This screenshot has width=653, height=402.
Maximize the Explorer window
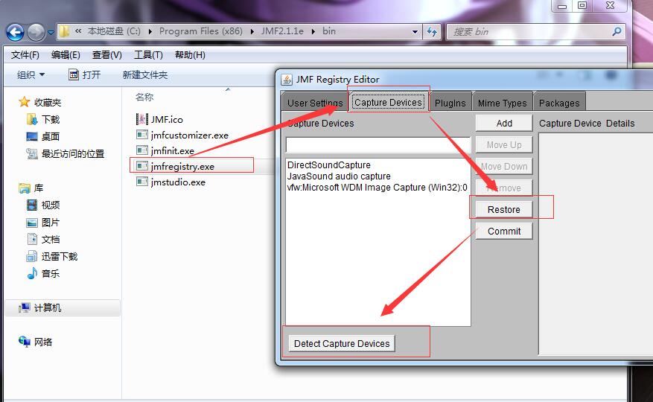point(582,5)
